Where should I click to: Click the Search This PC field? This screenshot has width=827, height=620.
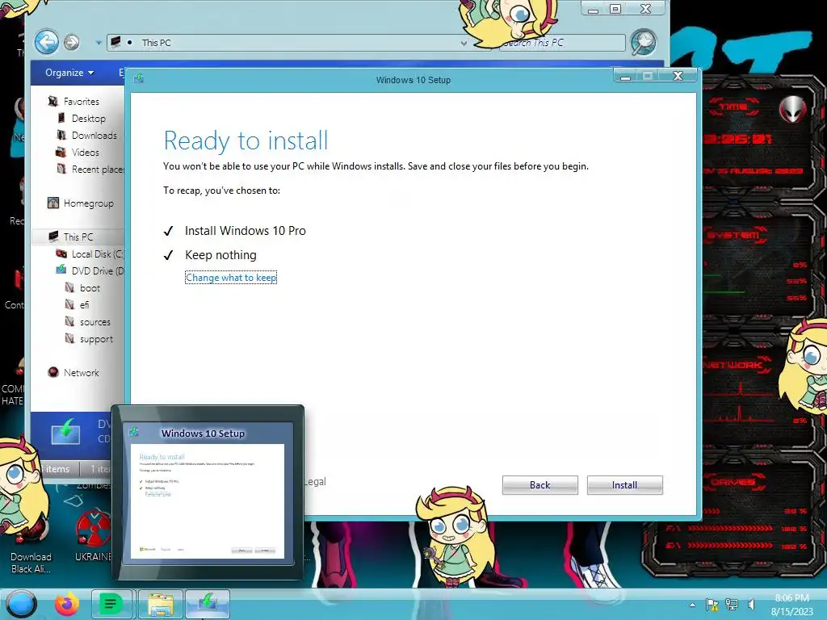tap(562, 43)
